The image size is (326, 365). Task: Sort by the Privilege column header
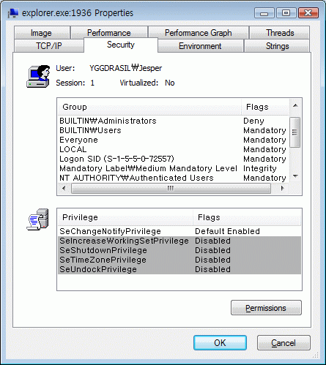[x=125, y=217]
